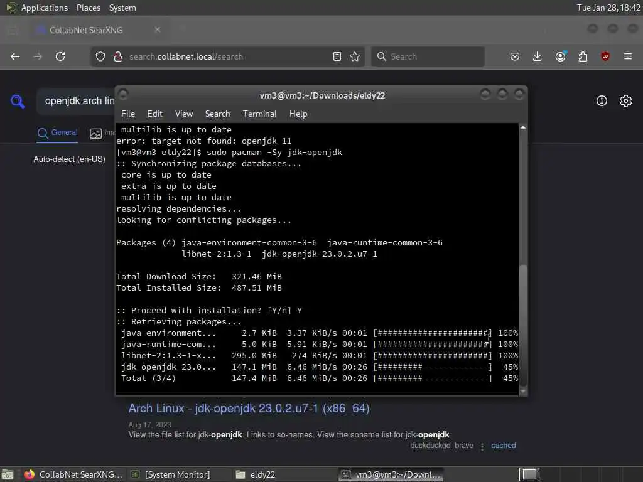Click the 'Aug 17, 2023' result date
643x482 pixels.
point(149,425)
